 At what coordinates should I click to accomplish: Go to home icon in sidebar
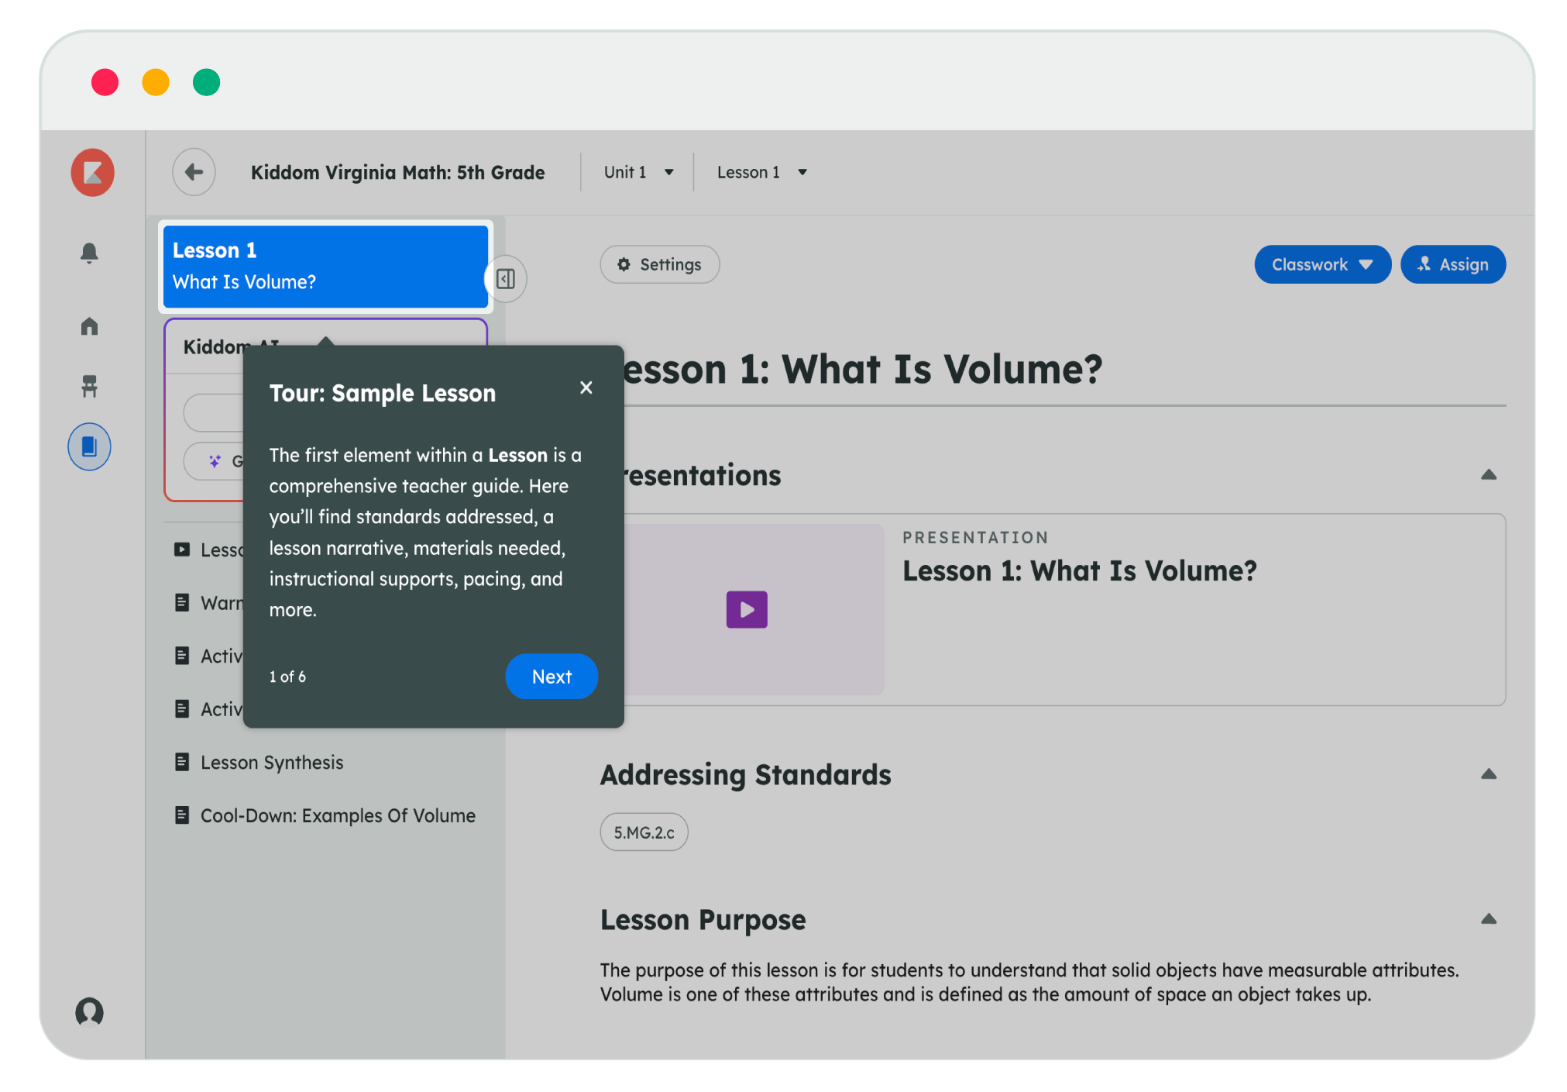pyautogui.click(x=90, y=326)
